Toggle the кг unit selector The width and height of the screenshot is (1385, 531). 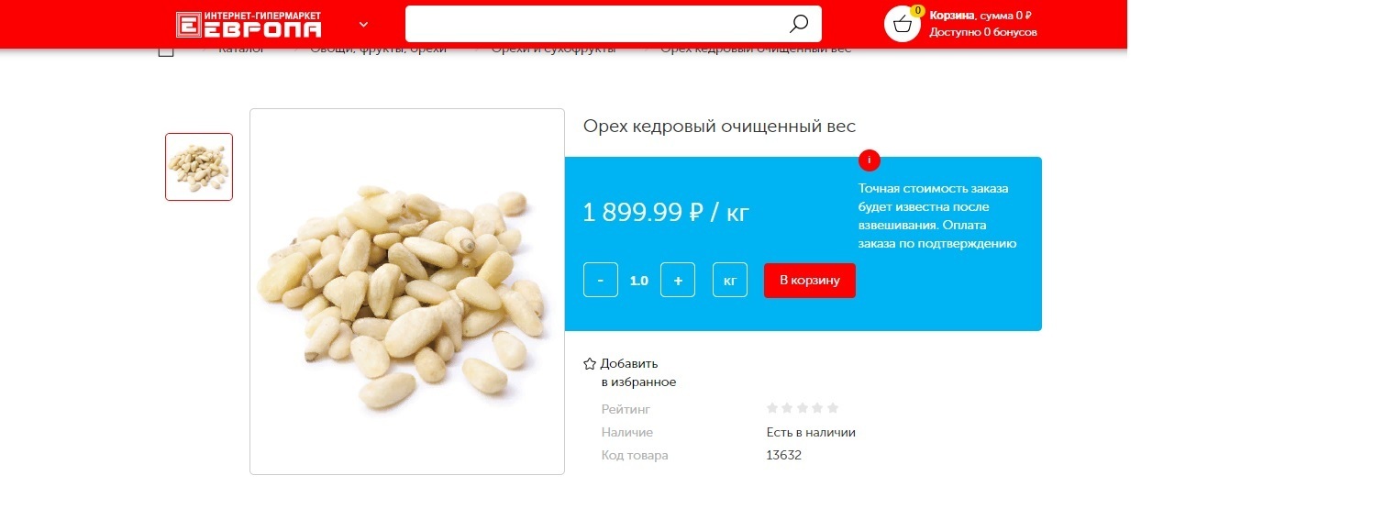click(x=730, y=280)
